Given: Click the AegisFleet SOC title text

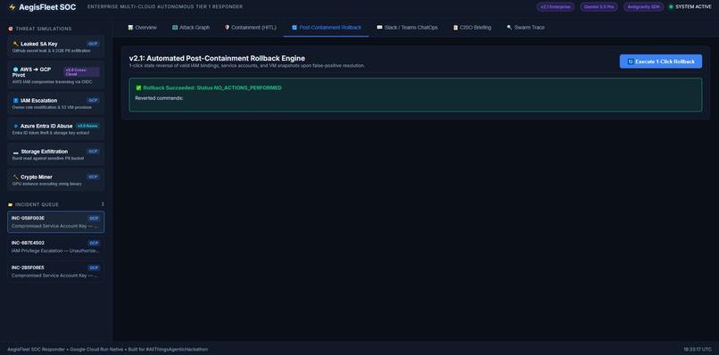Looking at the screenshot, I should tap(47, 7).
